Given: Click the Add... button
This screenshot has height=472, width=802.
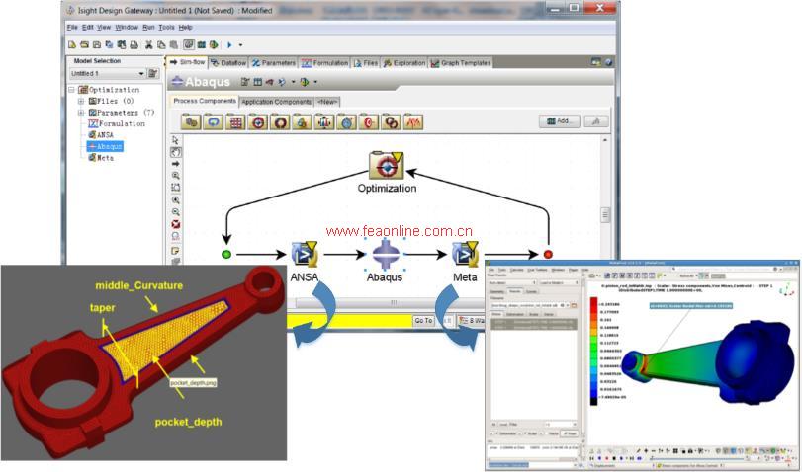Looking at the screenshot, I should [560, 121].
